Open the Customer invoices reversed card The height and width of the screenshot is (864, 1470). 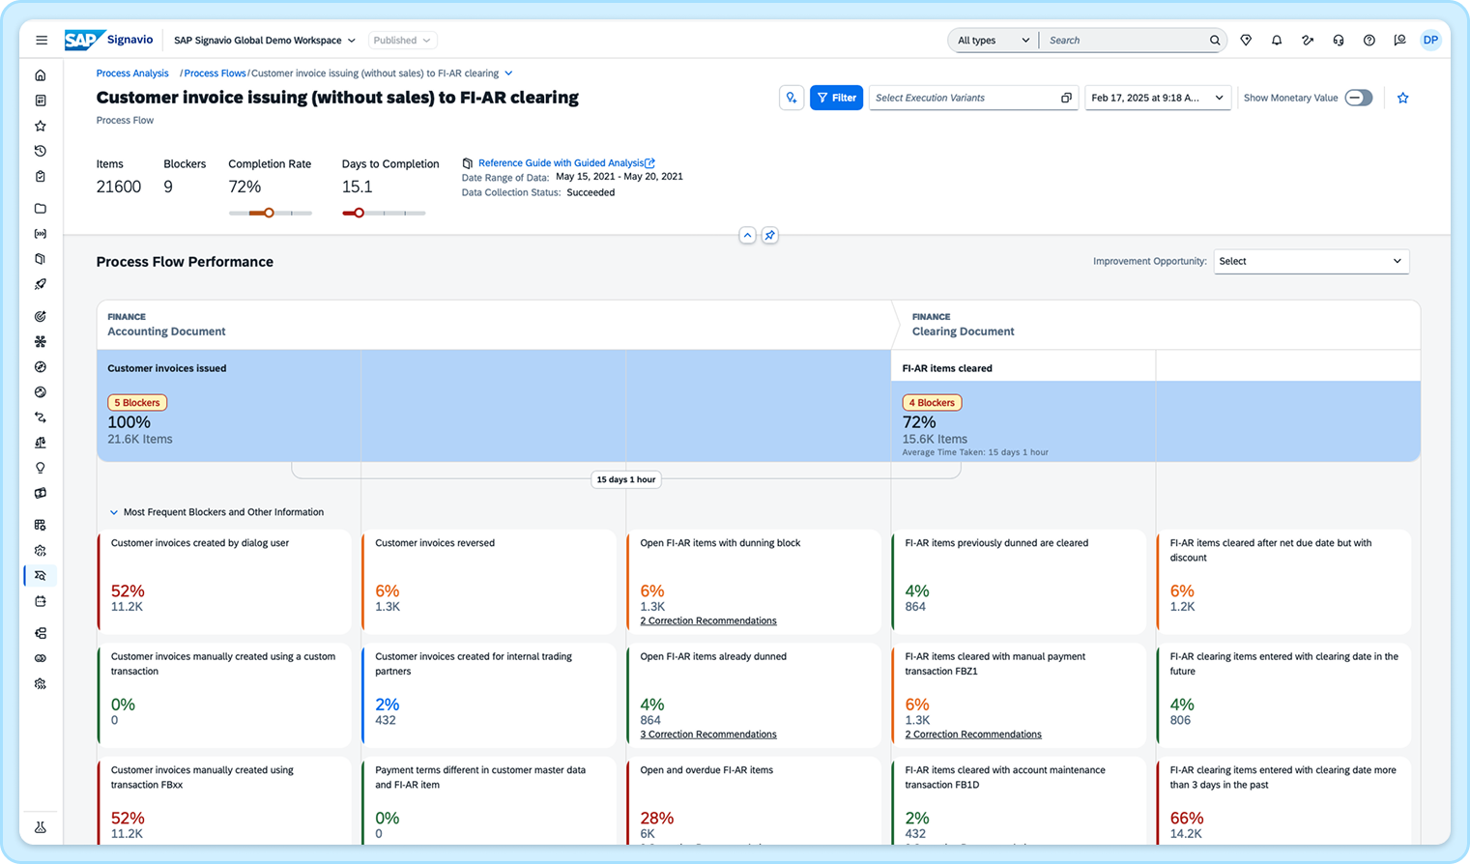pos(489,582)
